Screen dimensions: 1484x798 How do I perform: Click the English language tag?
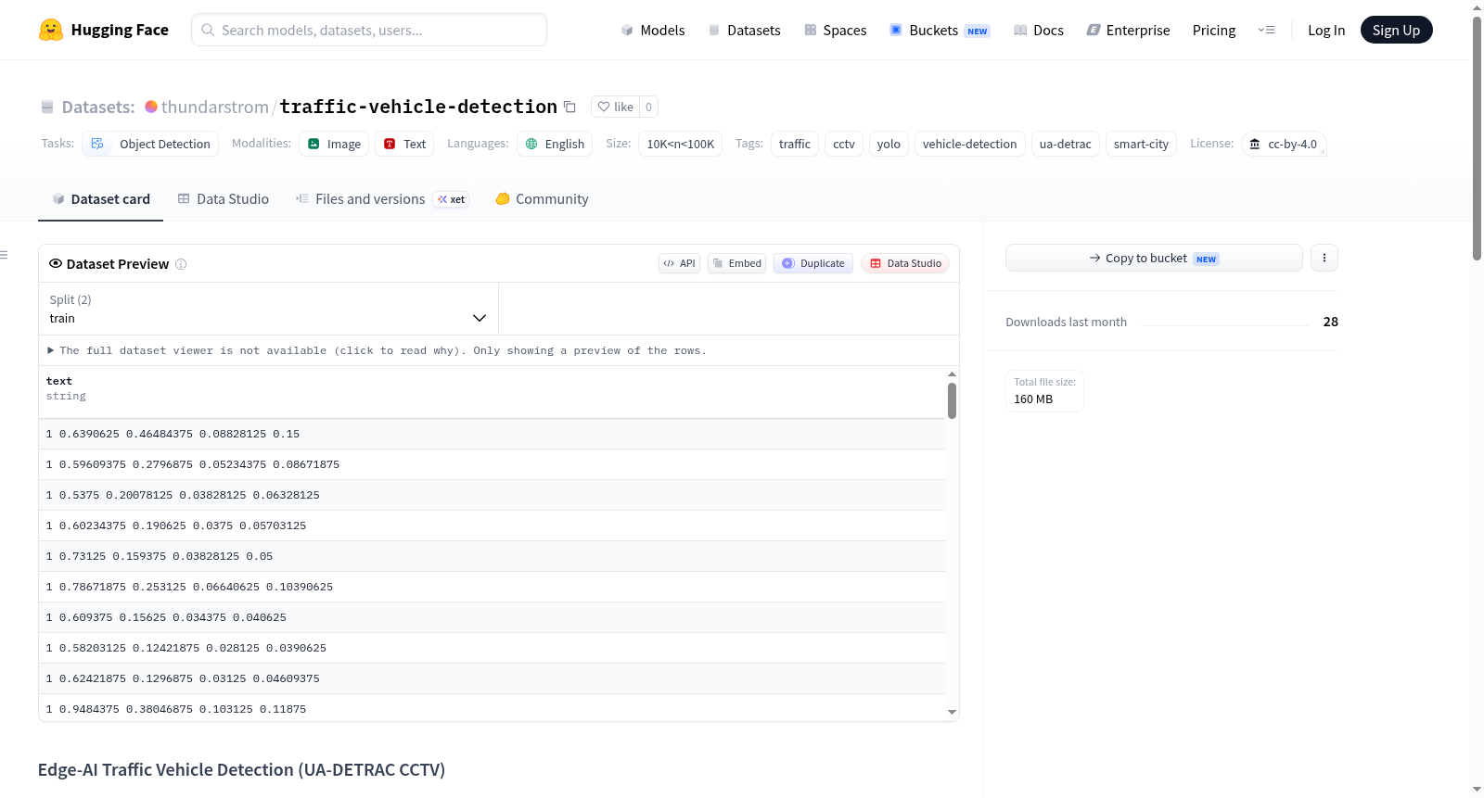pos(555,144)
